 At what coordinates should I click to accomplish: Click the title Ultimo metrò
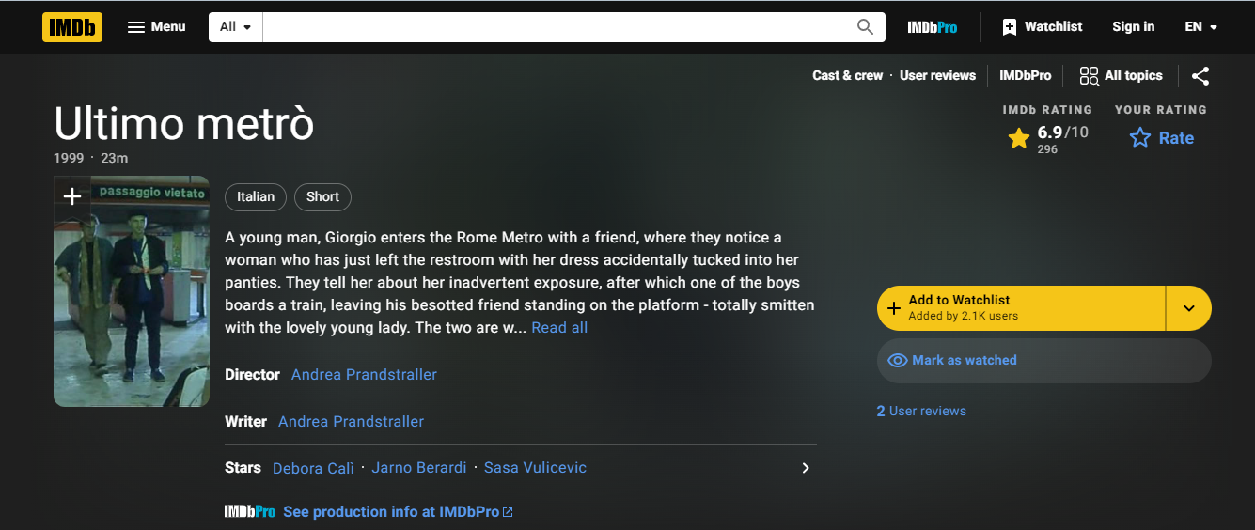coord(183,123)
